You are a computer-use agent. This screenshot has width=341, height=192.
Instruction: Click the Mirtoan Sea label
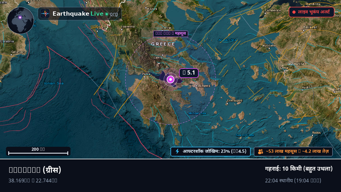tap(197, 113)
